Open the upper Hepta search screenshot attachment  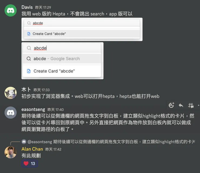coord(82,30)
